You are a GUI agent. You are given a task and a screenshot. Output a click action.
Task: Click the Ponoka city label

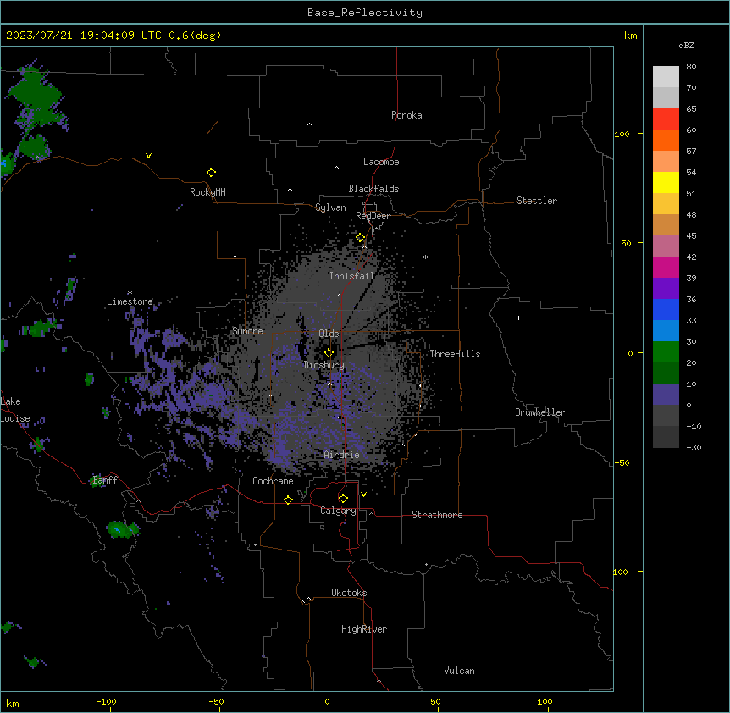pyautogui.click(x=406, y=115)
